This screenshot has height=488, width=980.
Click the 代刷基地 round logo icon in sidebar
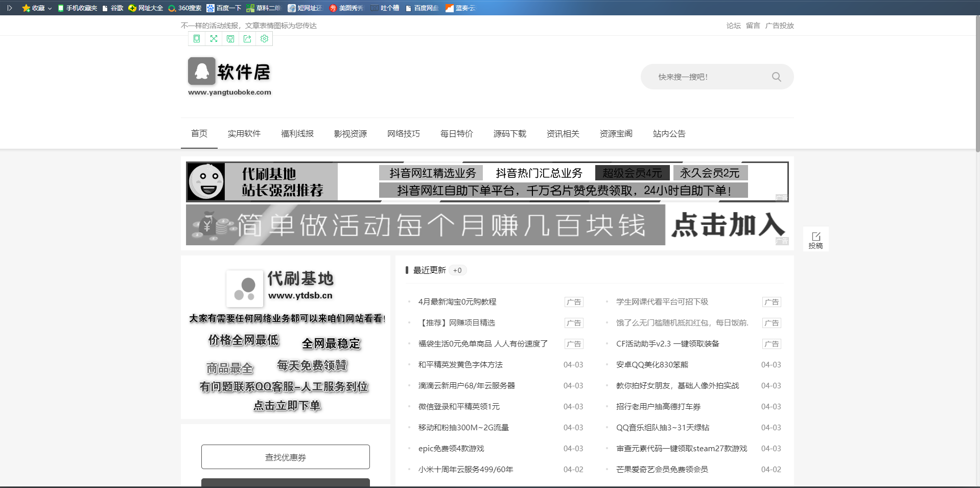[x=245, y=289]
